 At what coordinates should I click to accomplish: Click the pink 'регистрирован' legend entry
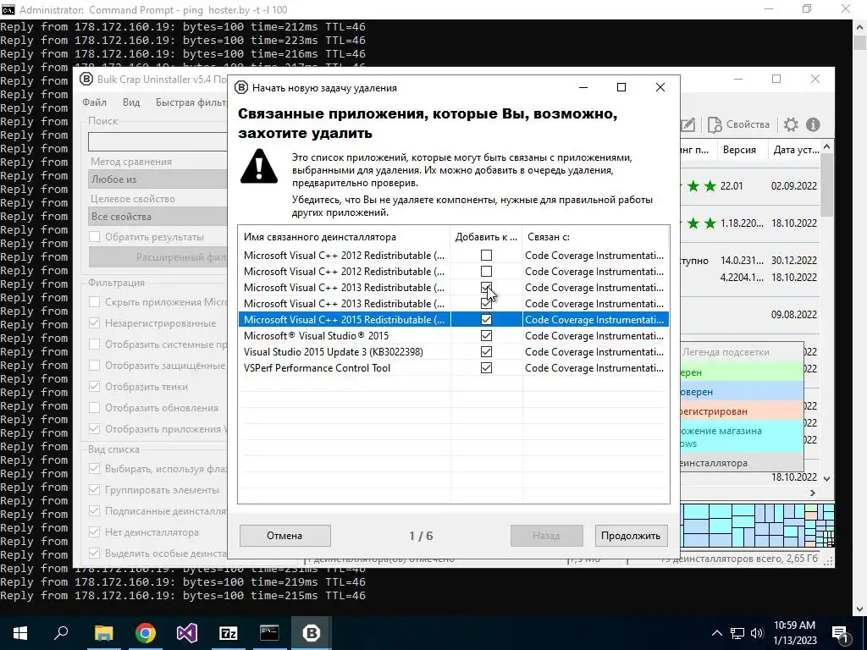[742, 410]
